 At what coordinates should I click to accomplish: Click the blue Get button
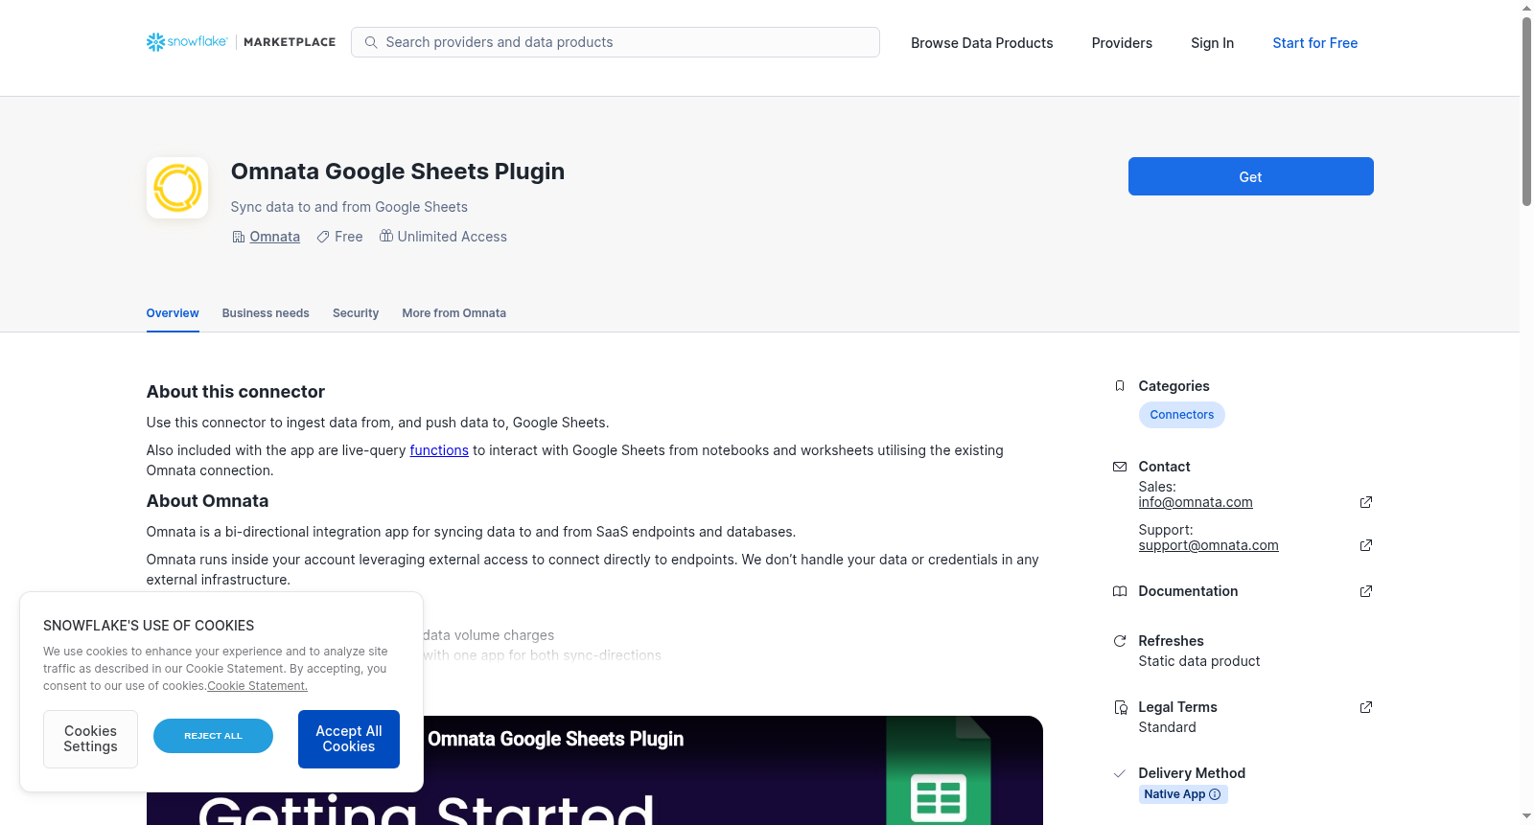pos(1251,176)
